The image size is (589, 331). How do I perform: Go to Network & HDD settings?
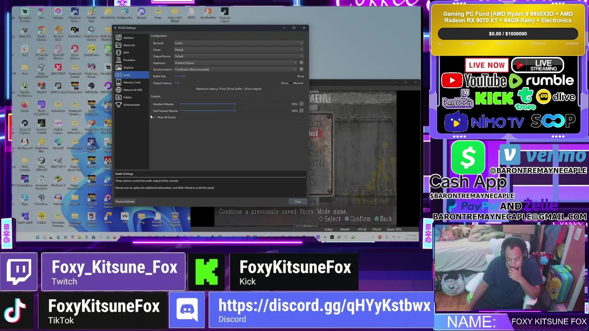[132, 90]
